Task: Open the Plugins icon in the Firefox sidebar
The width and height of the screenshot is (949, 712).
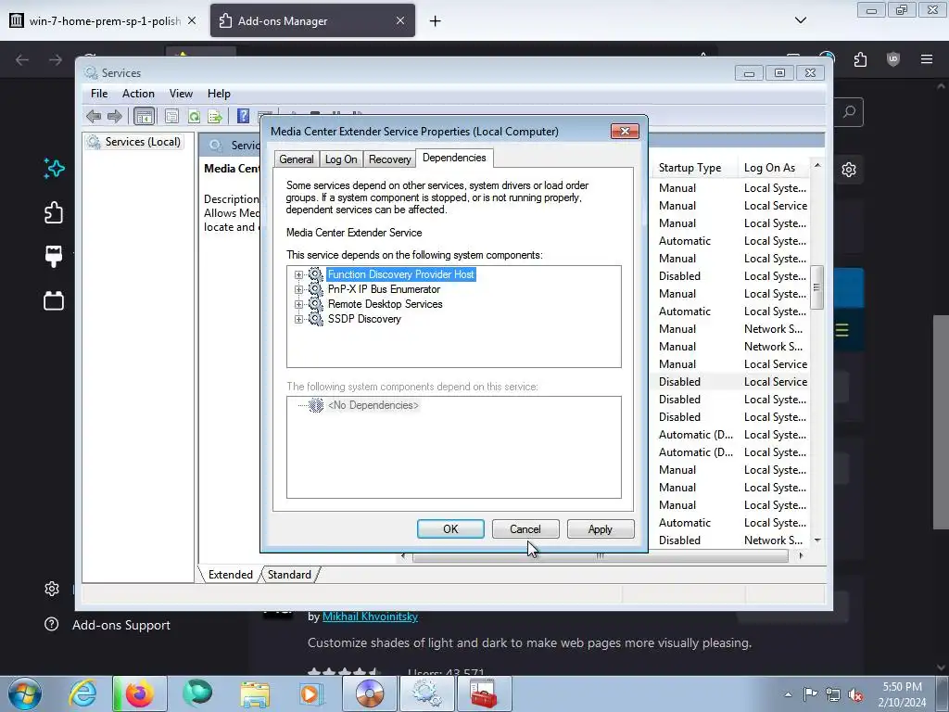Action: (x=53, y=300)
